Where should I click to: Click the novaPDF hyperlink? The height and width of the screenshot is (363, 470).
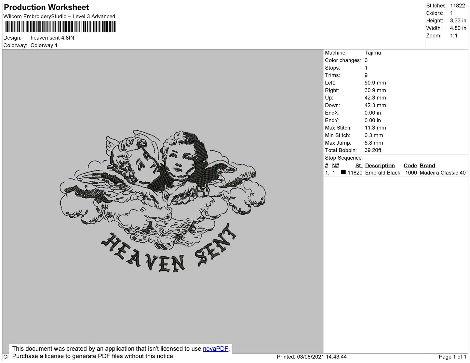click(216, 349)
